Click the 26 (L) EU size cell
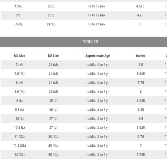 (53, 110)
